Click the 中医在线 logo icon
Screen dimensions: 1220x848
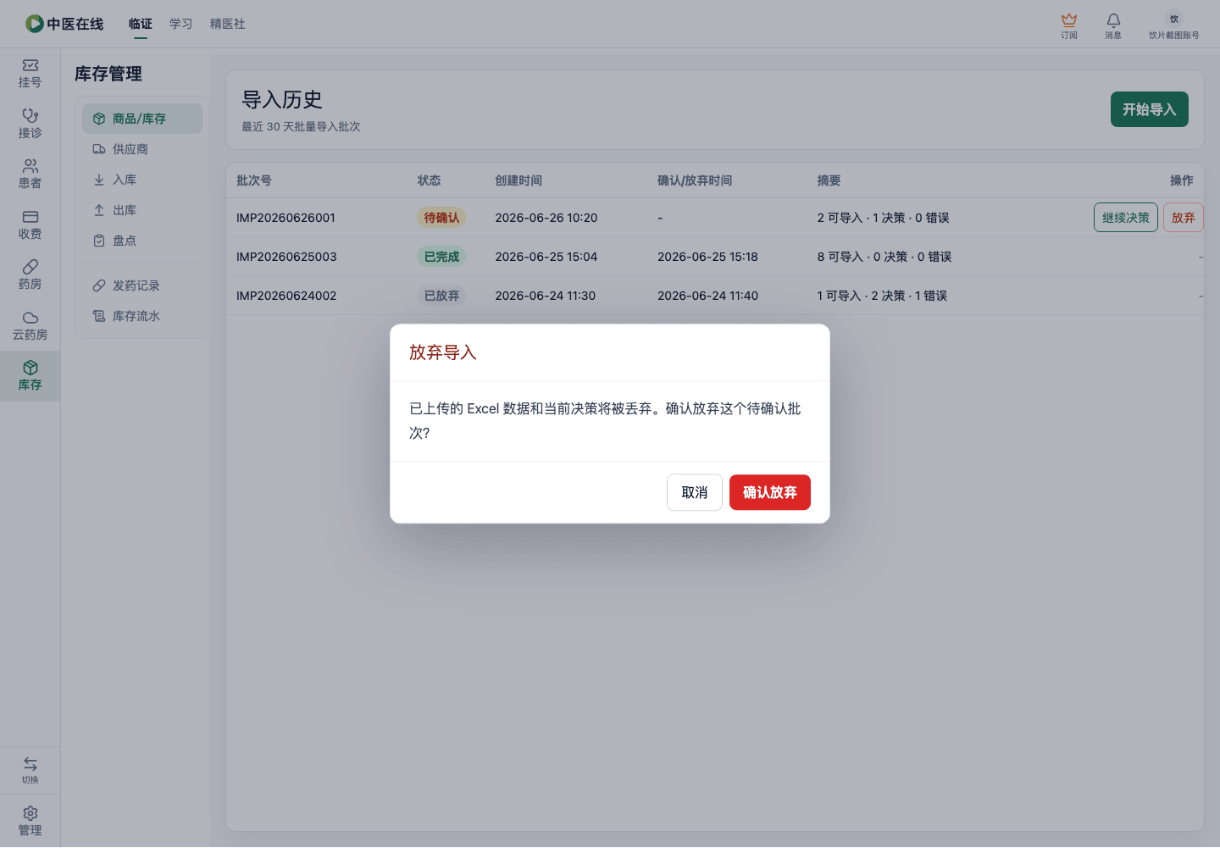coord(34,24)
